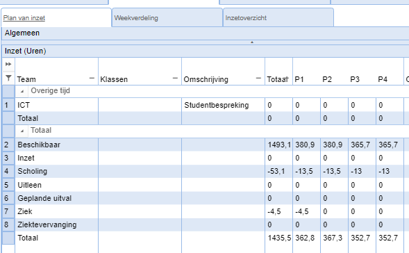
Task: Select row number 1 header for ICT
Action: (8, 105)
